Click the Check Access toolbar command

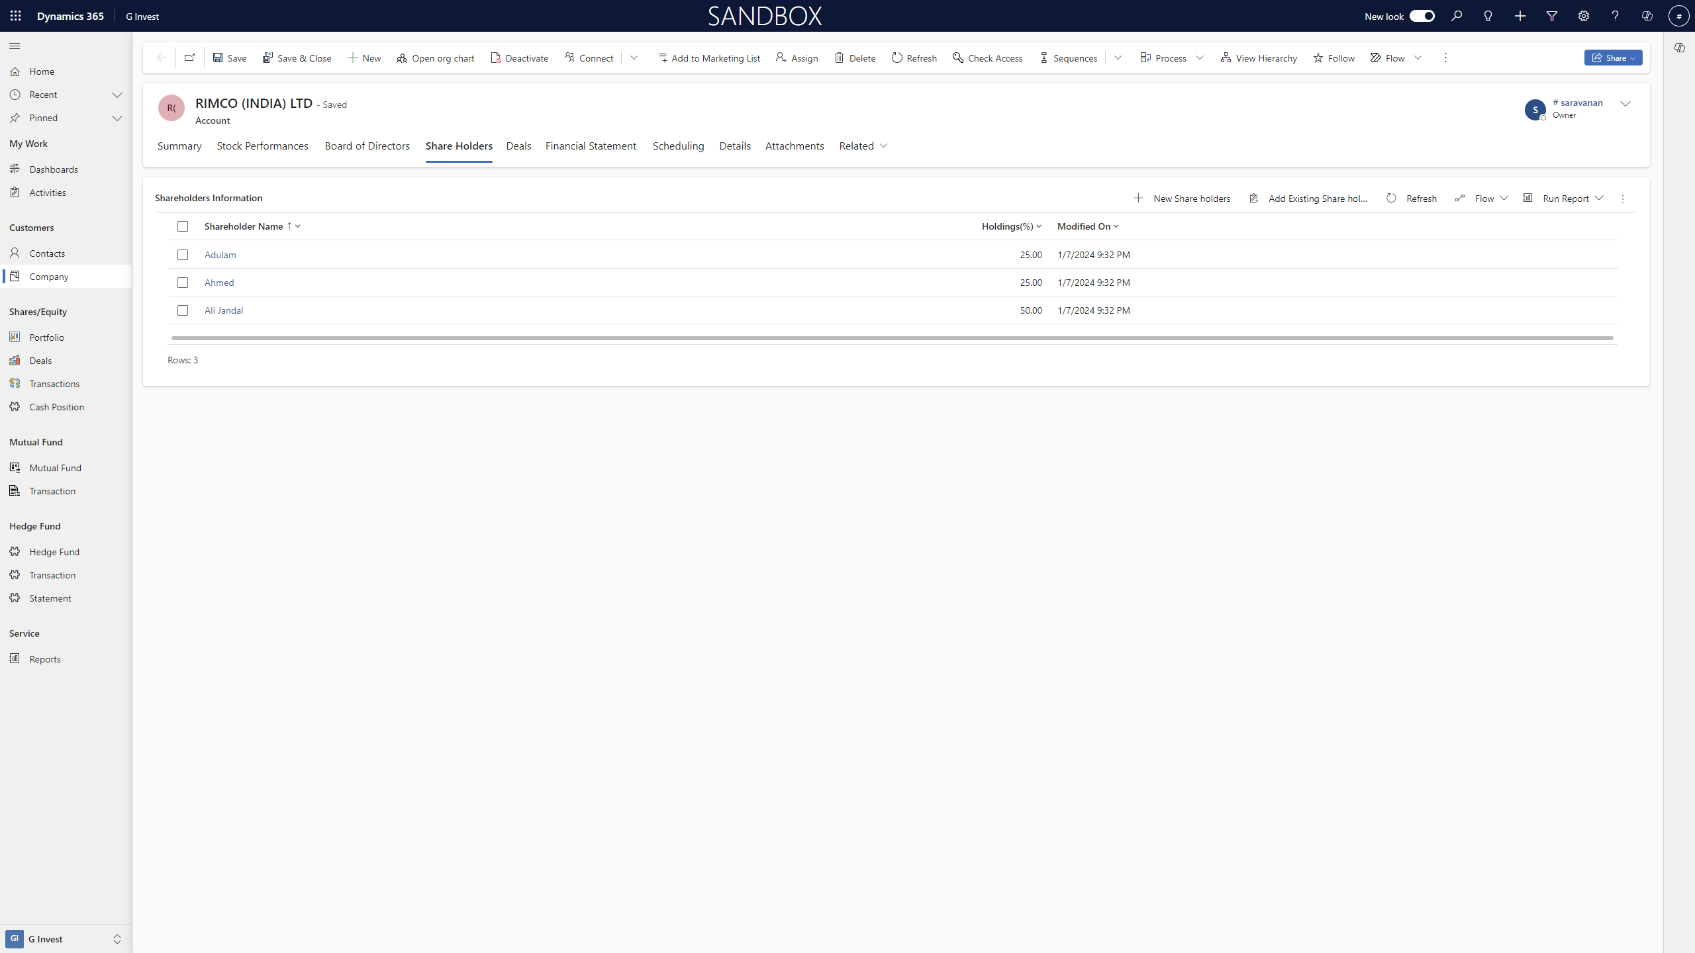pos(987,58)
